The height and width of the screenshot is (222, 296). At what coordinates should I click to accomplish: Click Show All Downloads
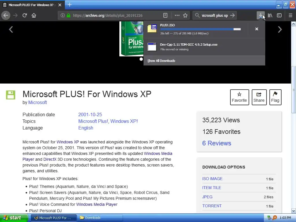[161, 61]
